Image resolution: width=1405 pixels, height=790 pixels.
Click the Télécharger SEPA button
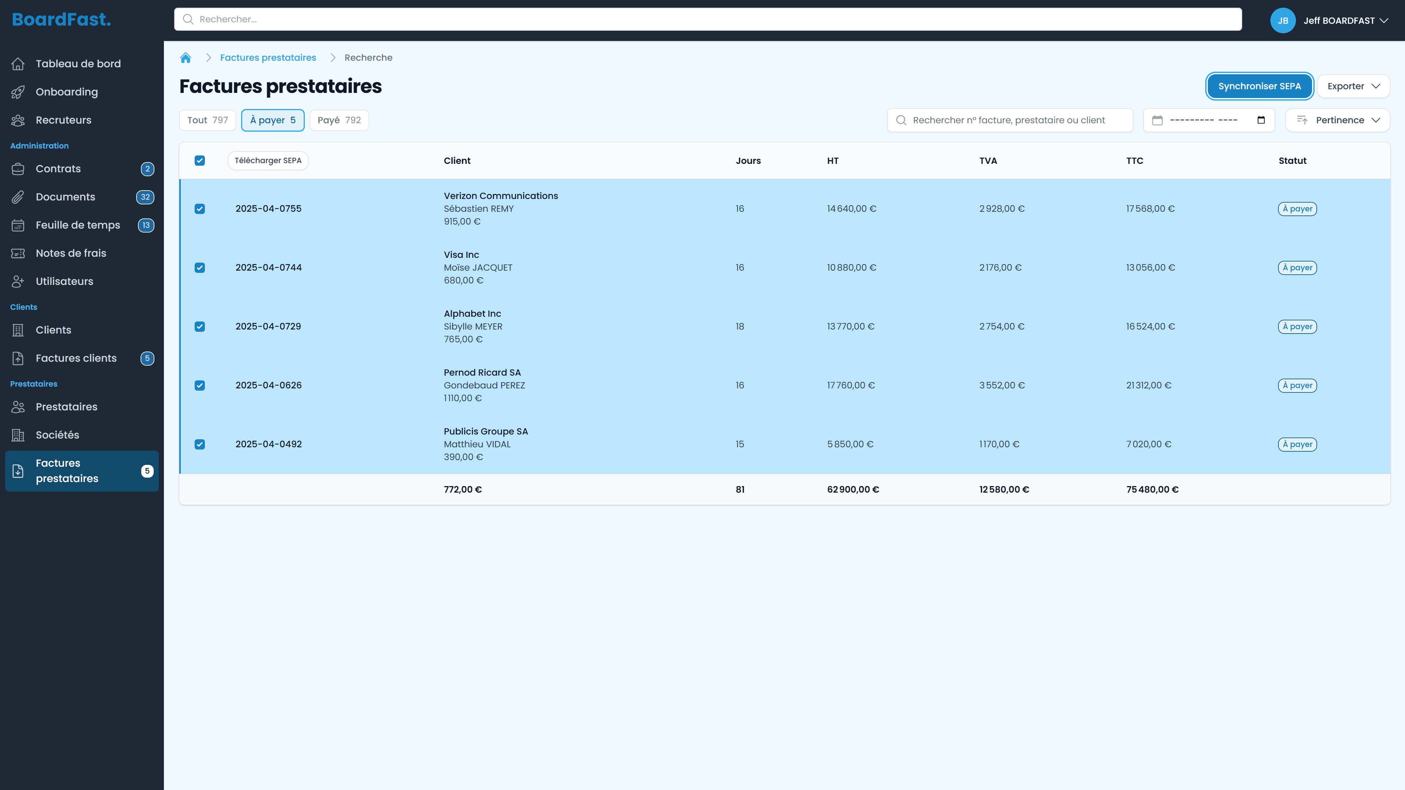pyautogui.click(x=268, y=161)
